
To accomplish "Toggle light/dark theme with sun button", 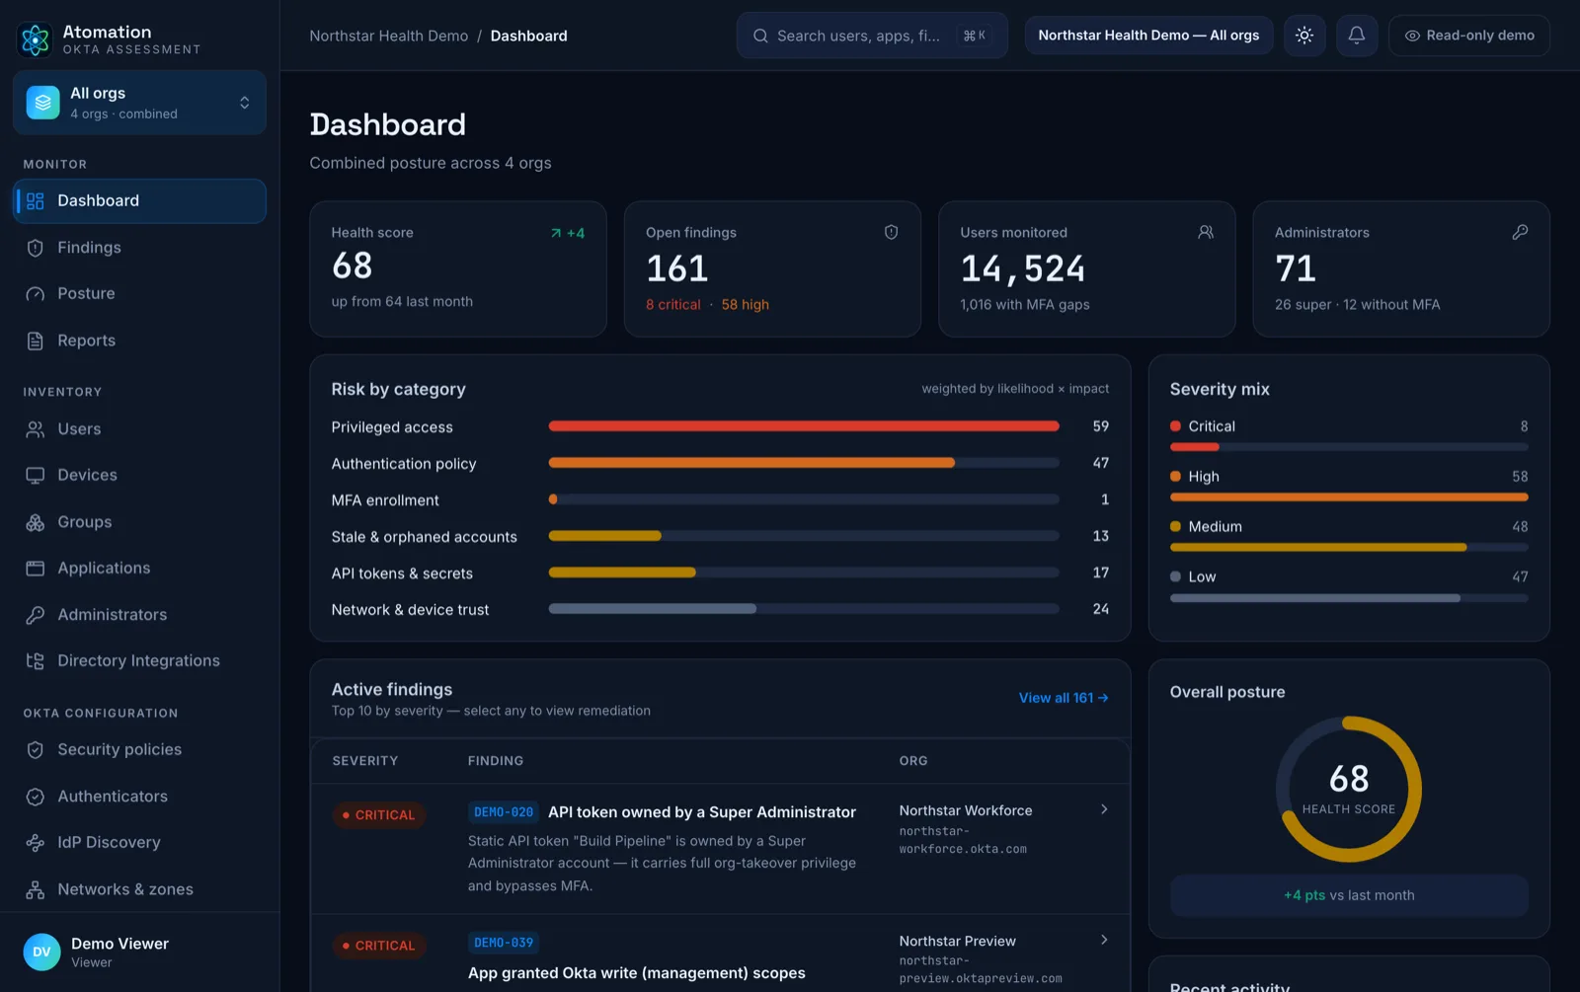I will [1304, 36].
